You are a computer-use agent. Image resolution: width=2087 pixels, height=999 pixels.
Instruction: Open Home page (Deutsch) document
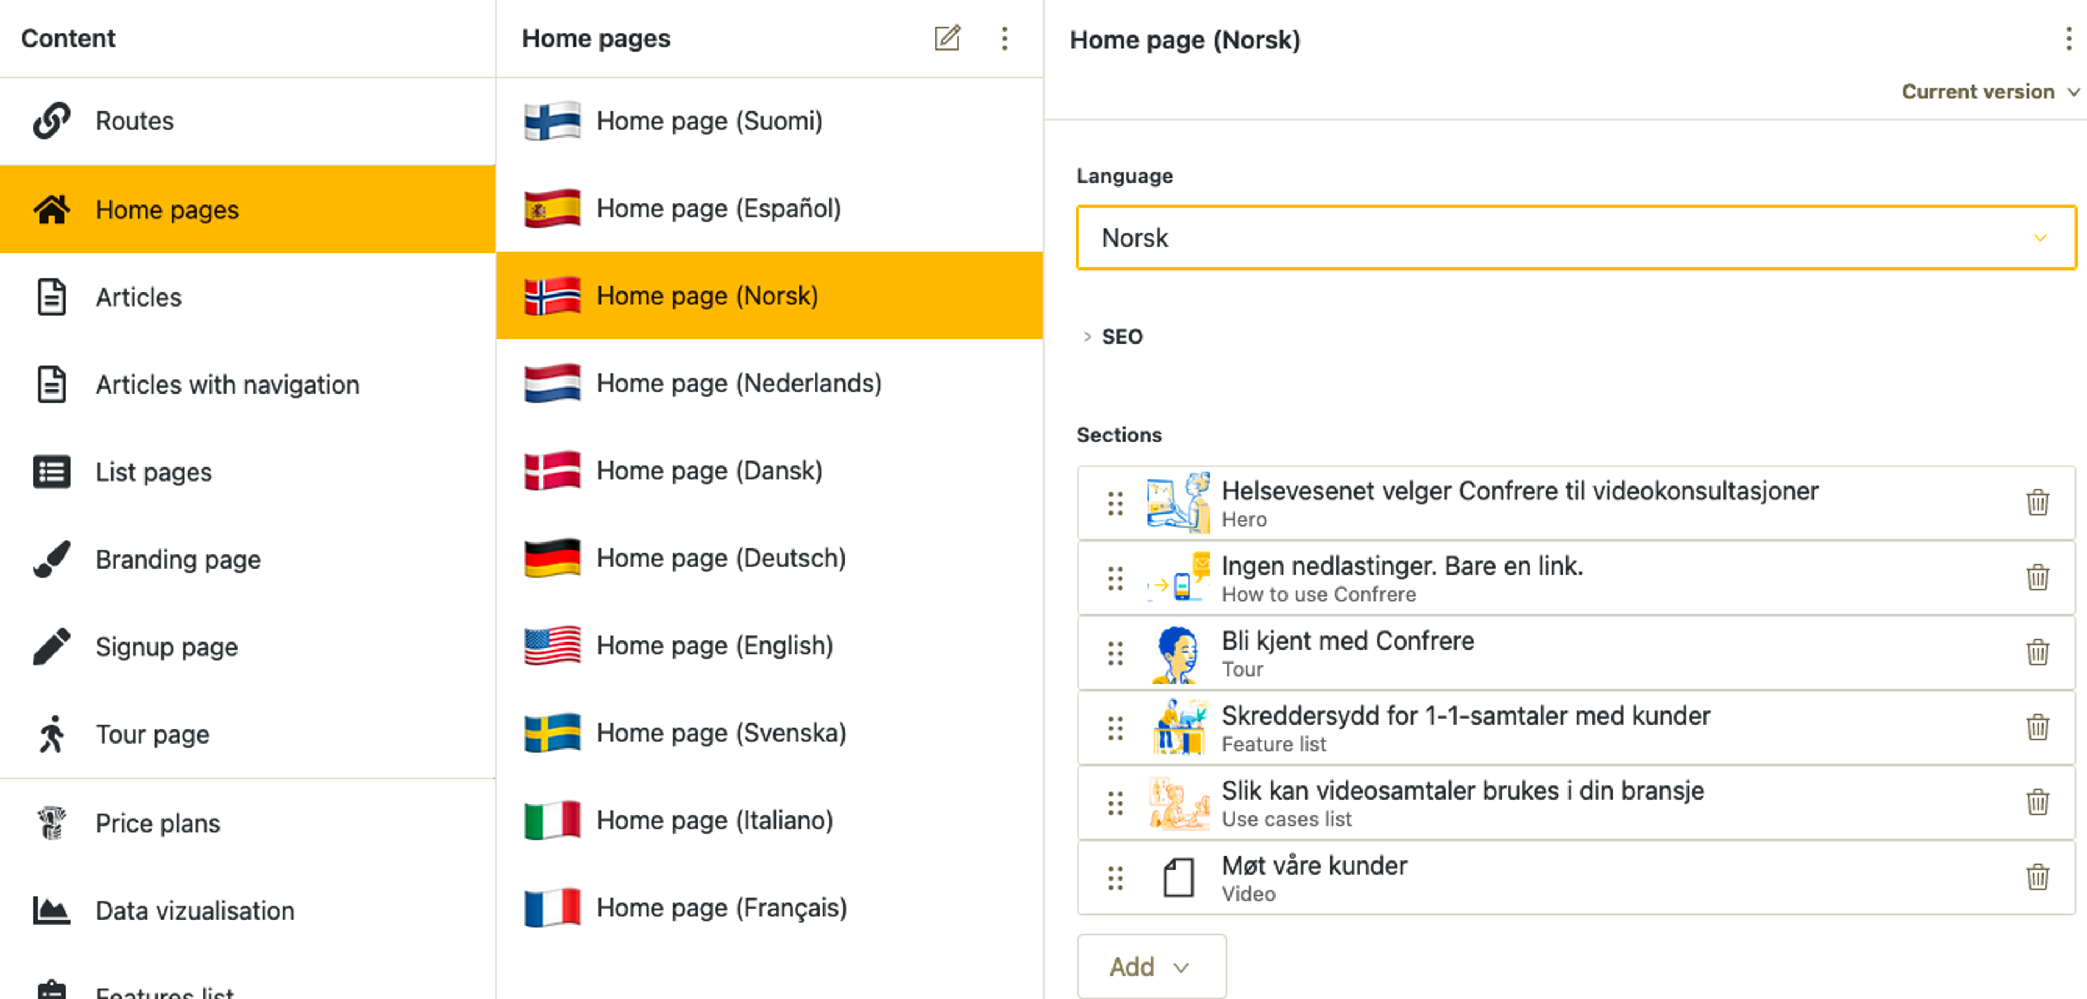pos(720,558)
